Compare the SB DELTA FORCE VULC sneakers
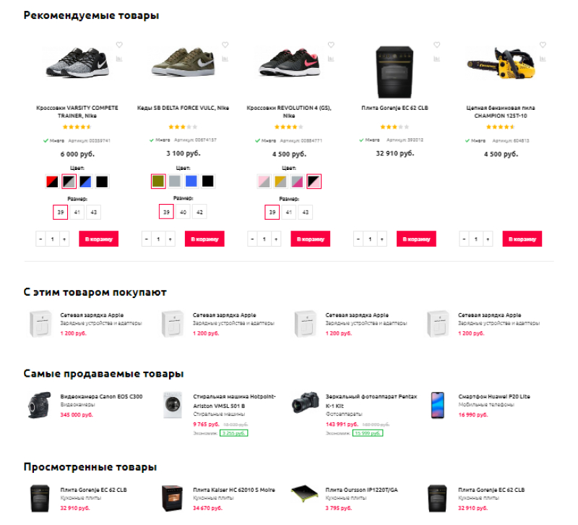 pos(225,59)
